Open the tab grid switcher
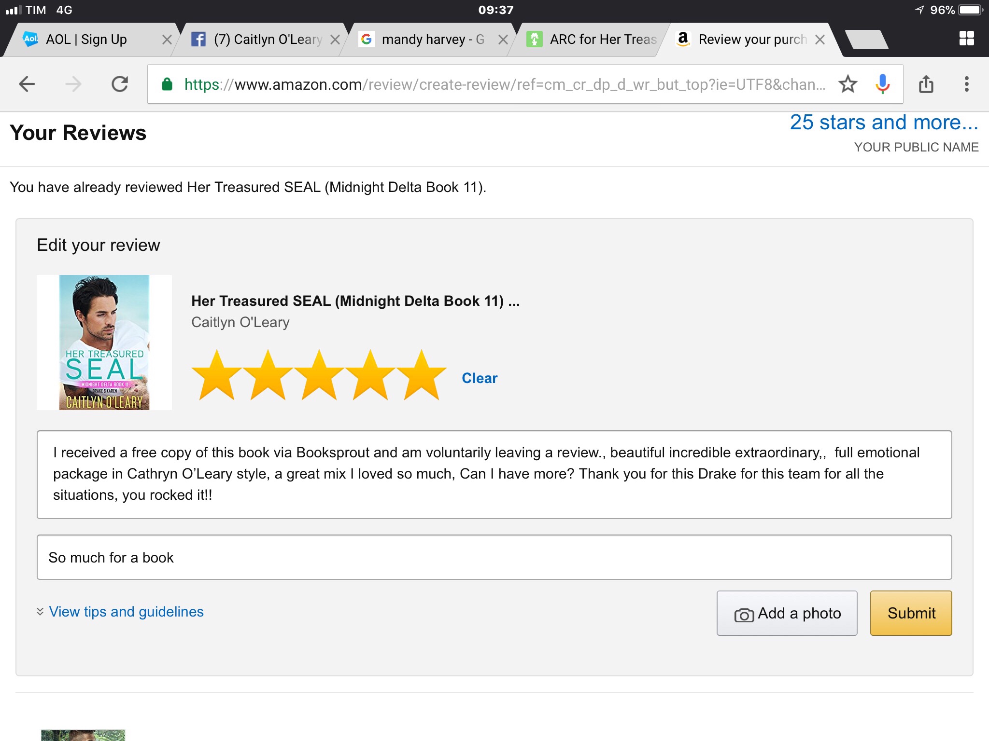Image resolution: width=989 pixels, height=741 pixels. click(x=966, y=39)
